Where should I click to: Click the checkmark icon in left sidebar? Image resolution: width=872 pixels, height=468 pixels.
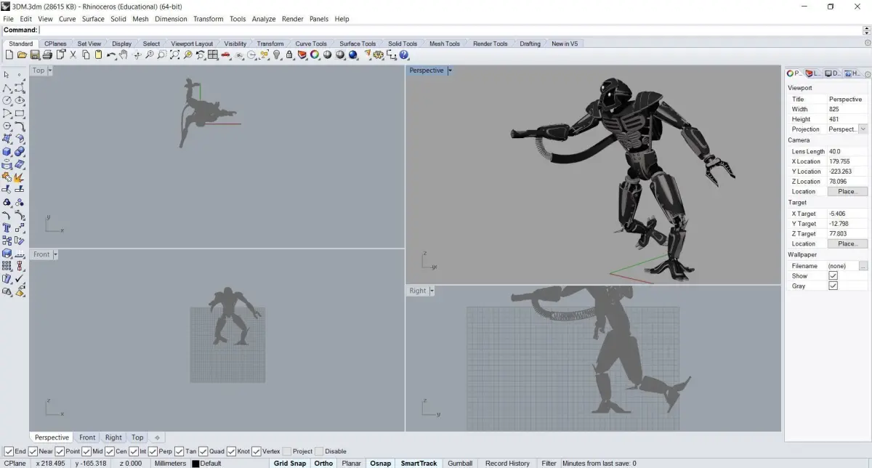20,278
